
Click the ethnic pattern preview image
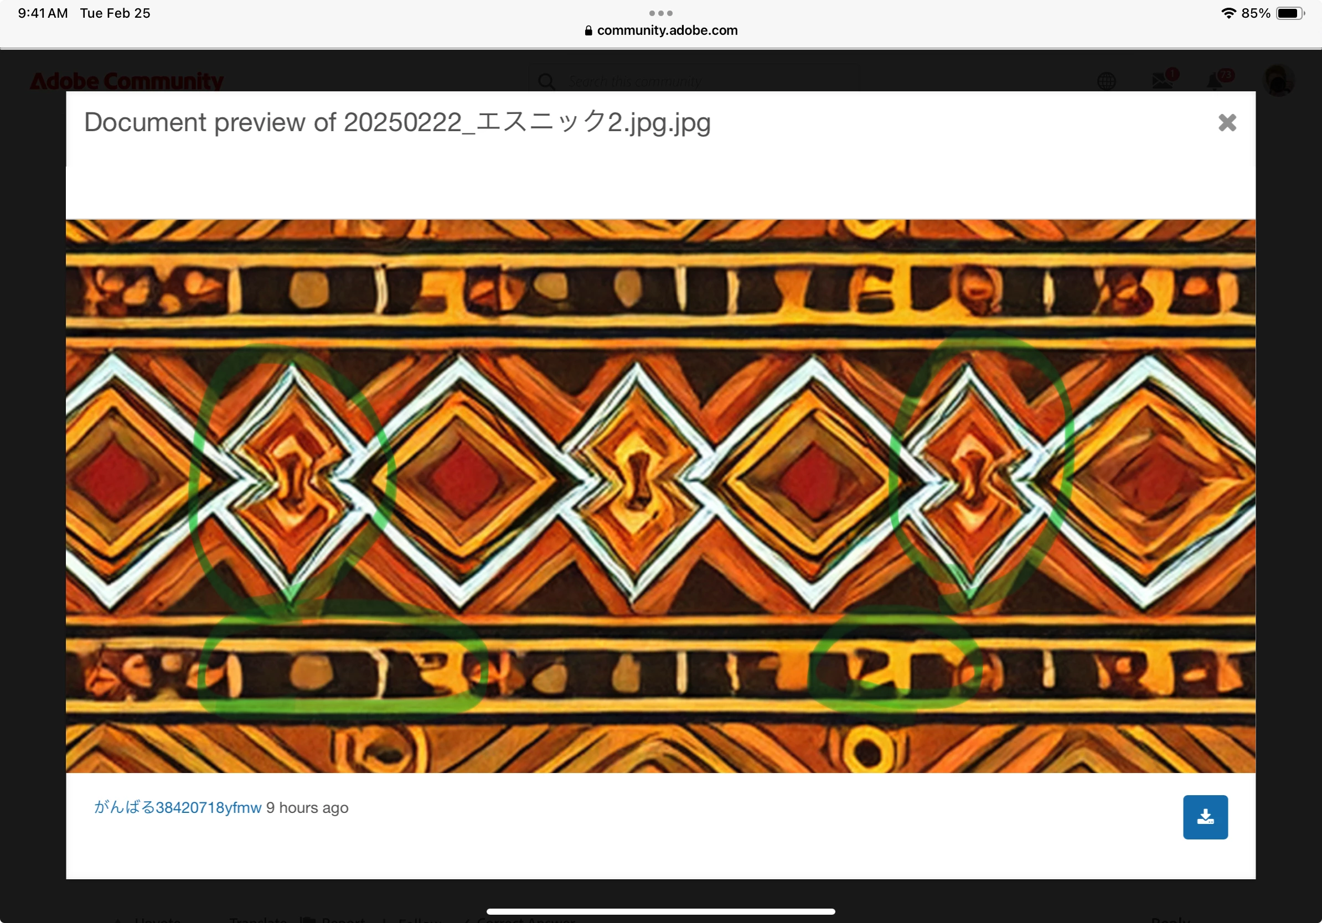(x=660, y=496)
